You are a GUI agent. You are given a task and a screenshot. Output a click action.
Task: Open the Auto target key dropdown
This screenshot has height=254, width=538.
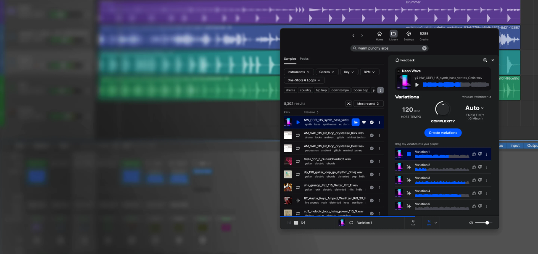474,108
